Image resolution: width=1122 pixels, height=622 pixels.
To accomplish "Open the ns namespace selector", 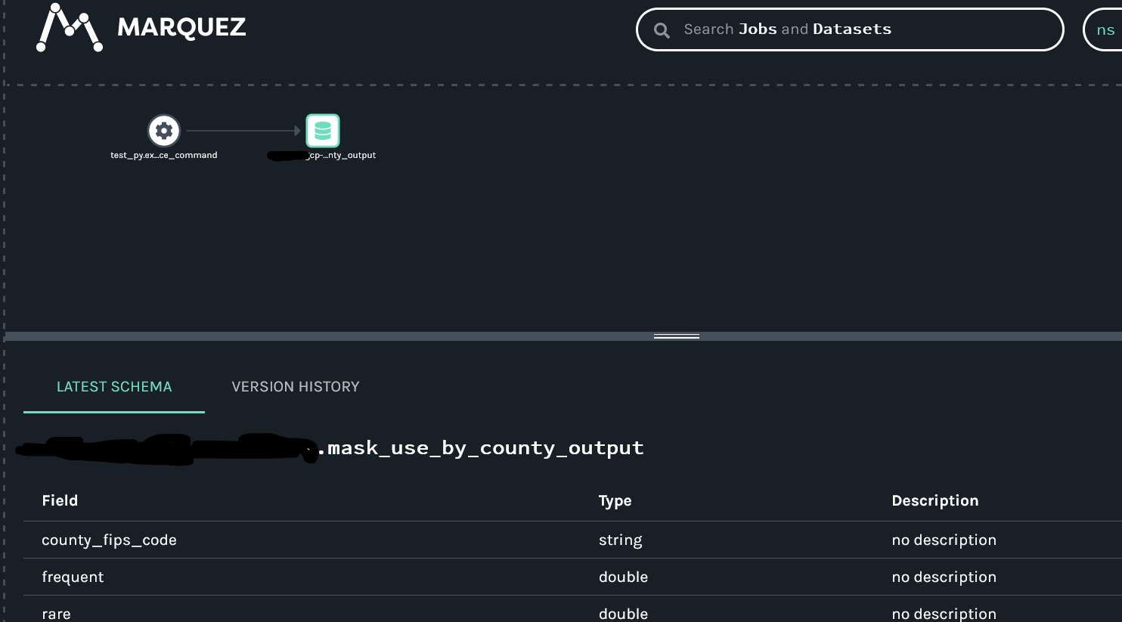I will pos(1105,29).
